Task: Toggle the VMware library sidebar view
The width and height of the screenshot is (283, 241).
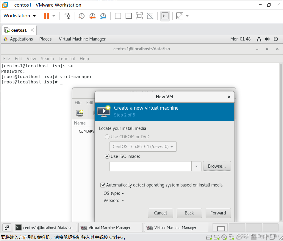Action: pyautogui.click(x=118, y=16)
